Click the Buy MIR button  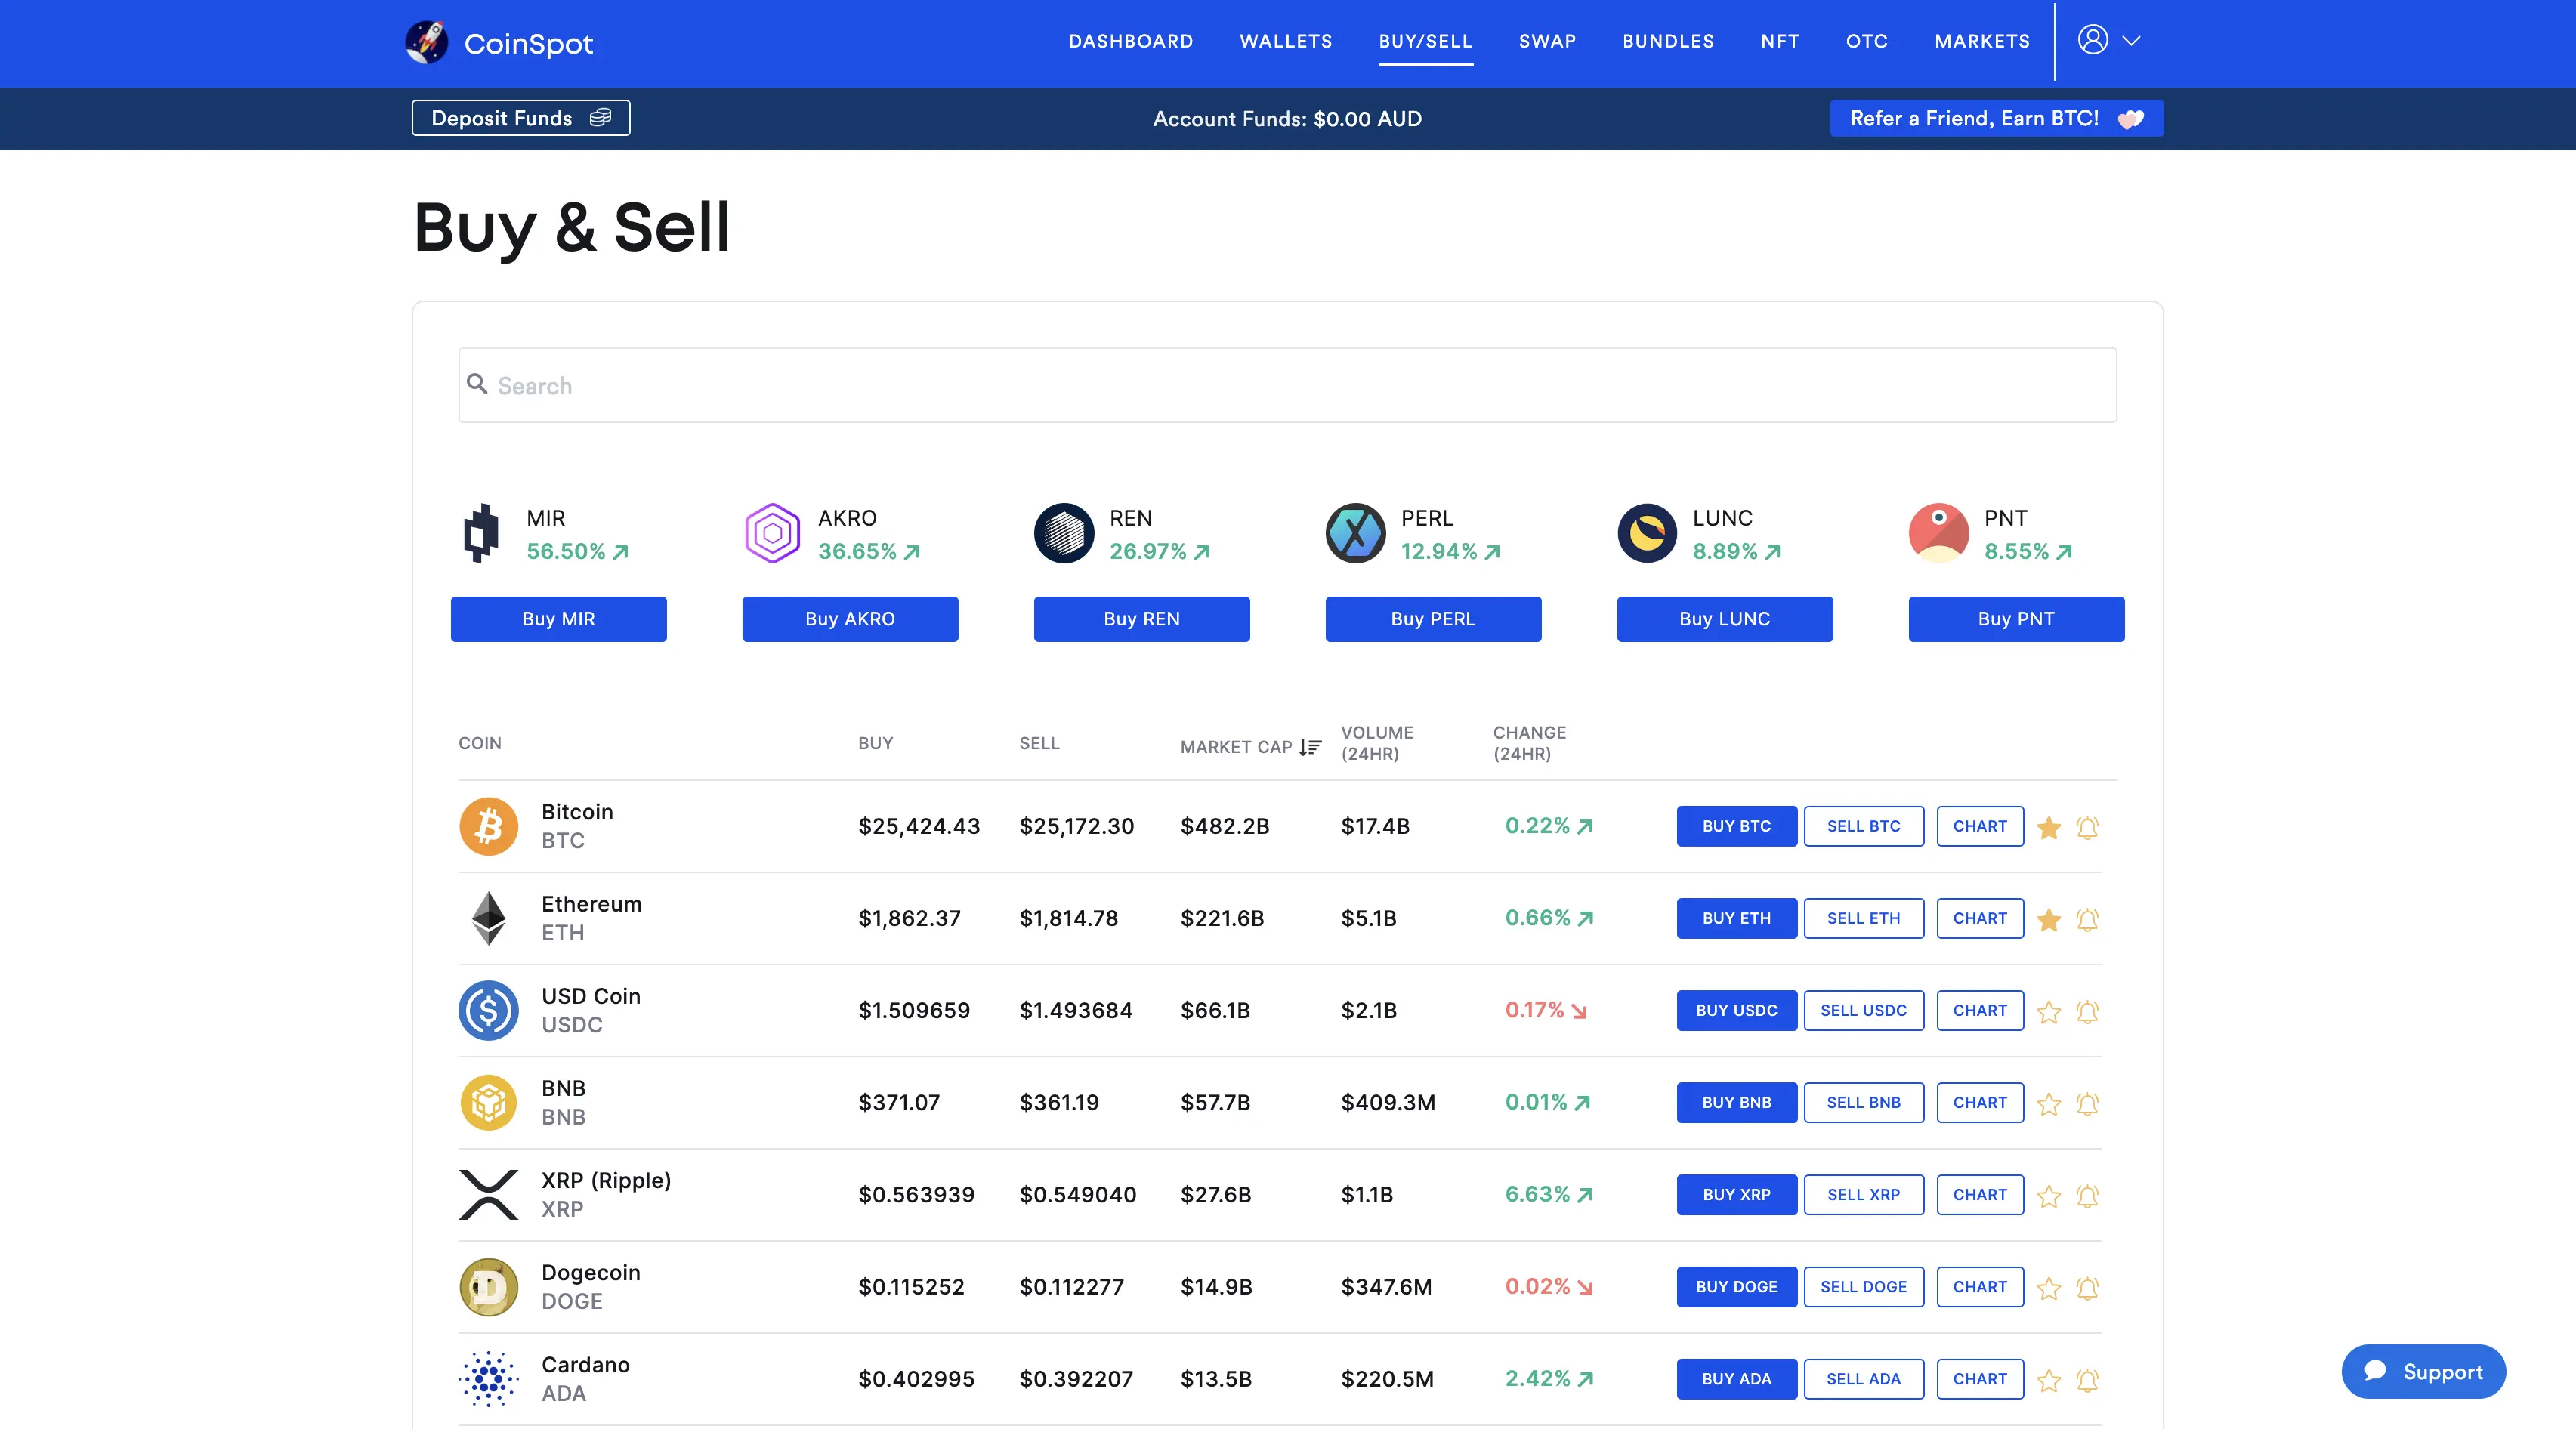(558, 619)
